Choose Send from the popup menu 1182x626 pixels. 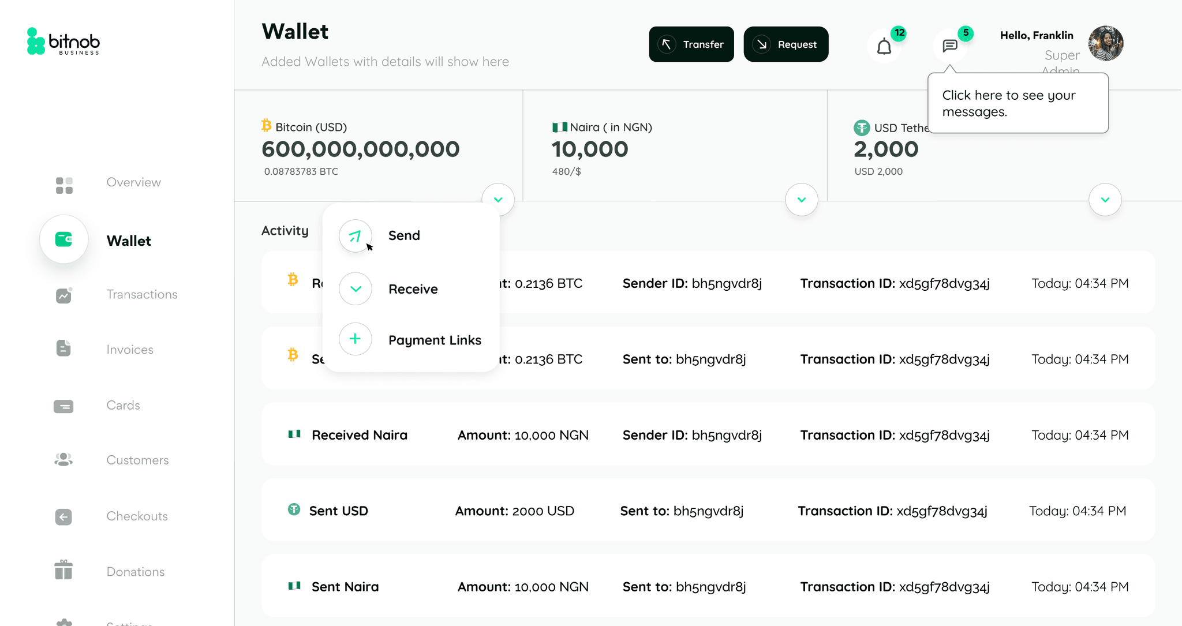[x=403, y=235]
